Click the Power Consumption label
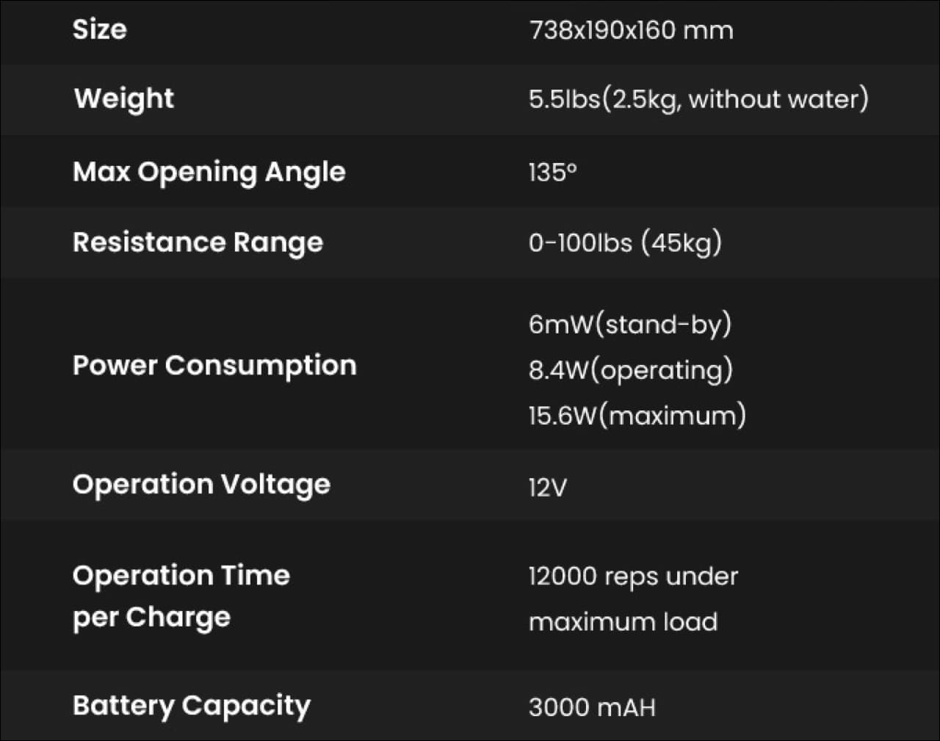This screenshot has width=940, height=741. coord(214,365)
